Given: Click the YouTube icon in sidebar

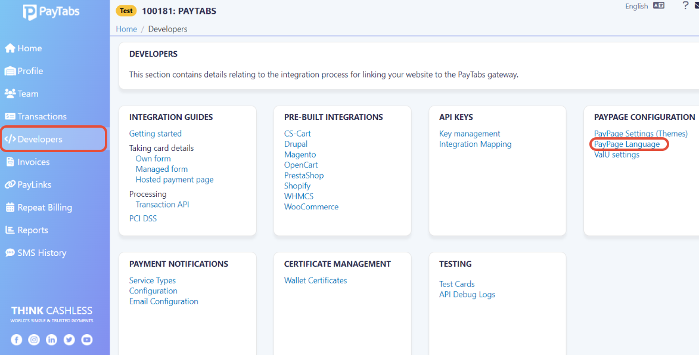Looking at the screenshot, I should (87, 339).
